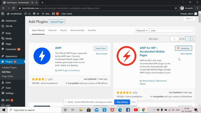Open the AMP plugin title link

[x=58, y=48]
